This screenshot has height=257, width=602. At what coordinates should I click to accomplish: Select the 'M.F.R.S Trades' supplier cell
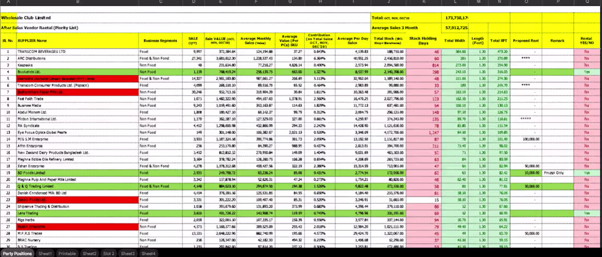pyautogui.click(x=77, y=233)
